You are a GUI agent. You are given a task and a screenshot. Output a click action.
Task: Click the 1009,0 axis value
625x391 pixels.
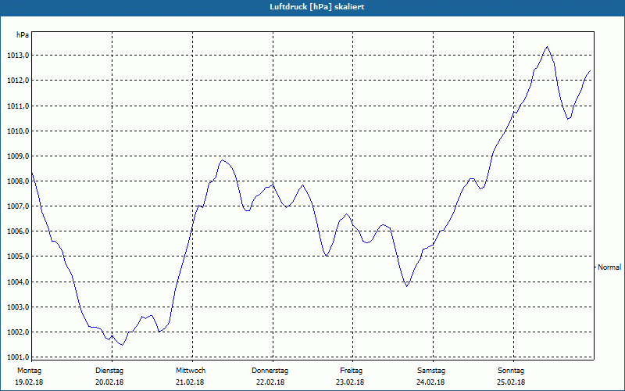[x=18, y=156]
